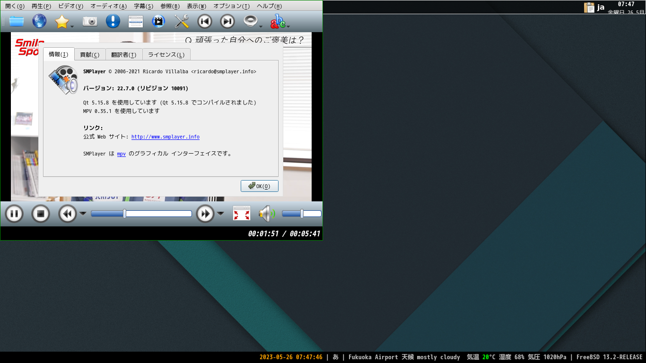The image size is (646, 363).
Task: Open the 再生(P) menu
Action: pos(41,6)
